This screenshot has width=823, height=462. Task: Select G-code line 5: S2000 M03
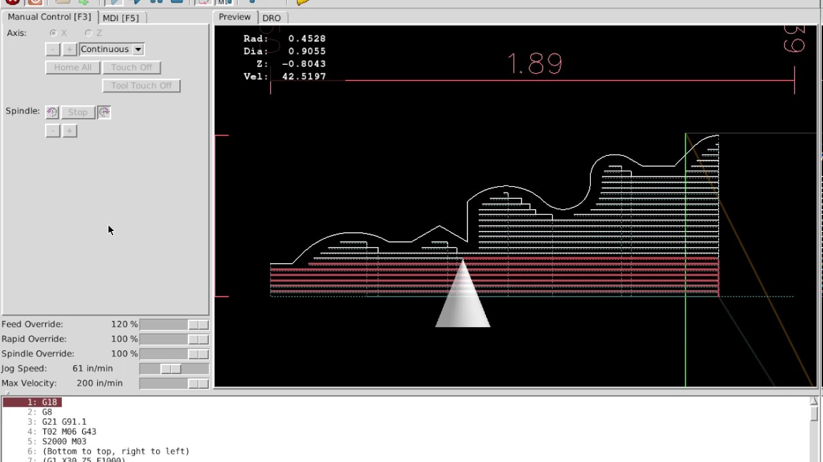(x=57, y=441)
